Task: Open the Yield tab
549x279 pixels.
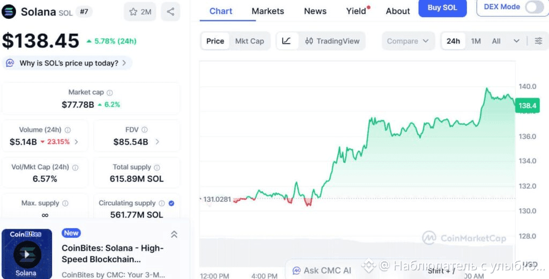Action: [356, 11]
